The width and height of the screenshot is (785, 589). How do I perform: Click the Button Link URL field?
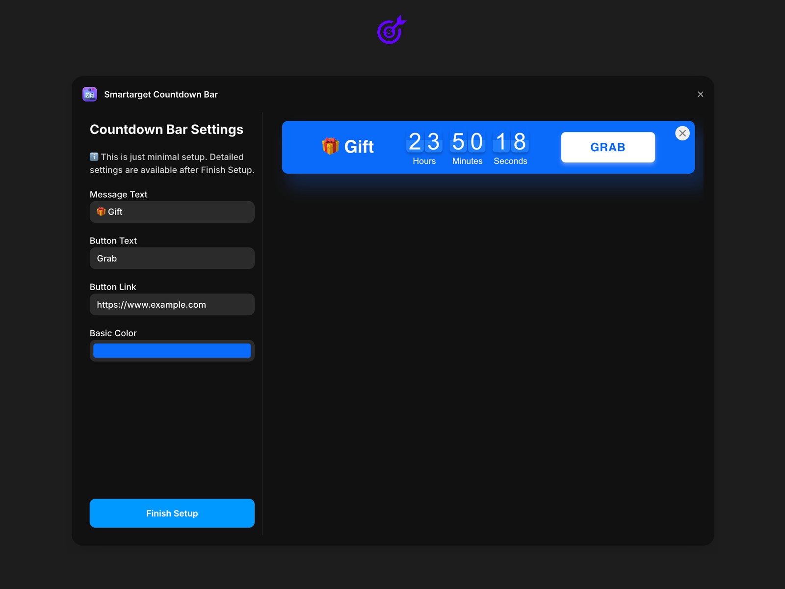172,304
